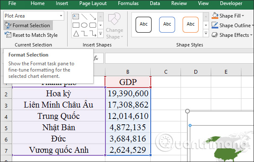Click the GDP header cell
Screen dimensions: 254x162
coord(128,82)
